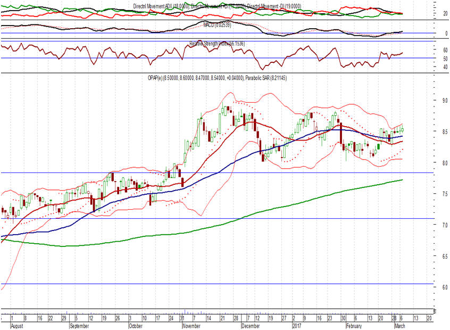Click the 9.0 price axis label
Viewport: 450px width, 330px height.
pyautogui.click(x=445, y=101)
